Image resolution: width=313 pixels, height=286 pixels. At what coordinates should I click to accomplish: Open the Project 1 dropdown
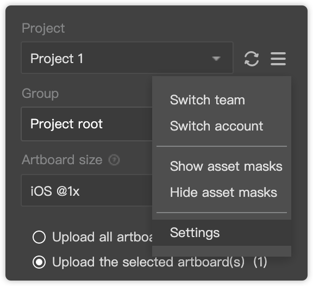point(127,58)
